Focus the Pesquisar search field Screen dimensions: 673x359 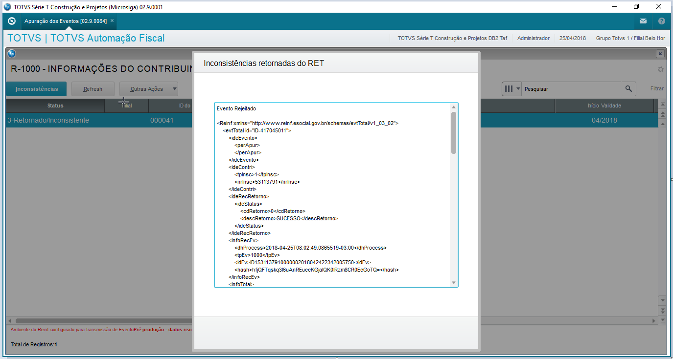573,89
